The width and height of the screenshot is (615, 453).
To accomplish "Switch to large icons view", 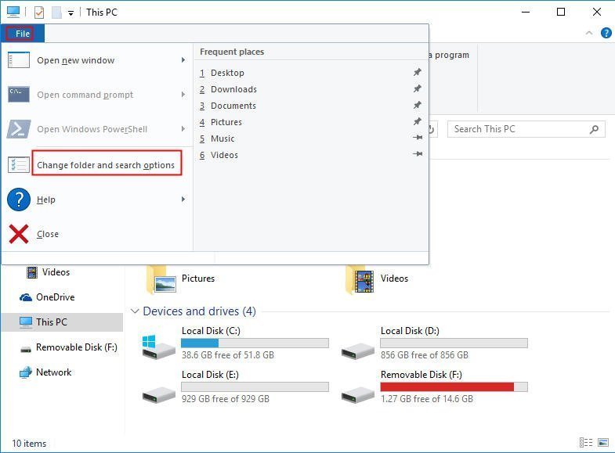I will pos(603,443).
